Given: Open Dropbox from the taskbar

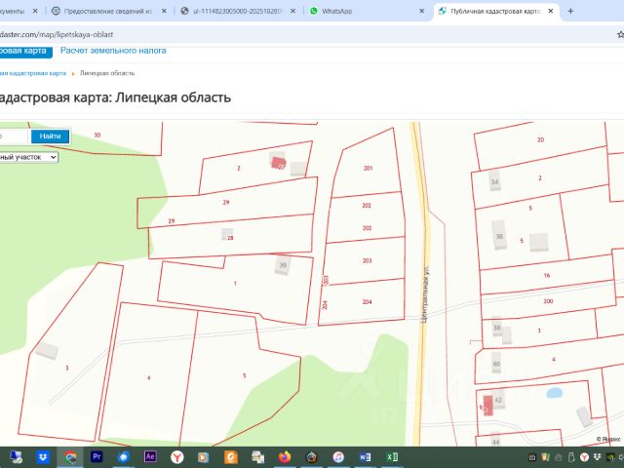Looking at the screenshot, I should point(43,457).
